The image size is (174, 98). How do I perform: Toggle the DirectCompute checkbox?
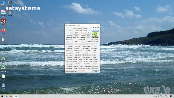click(84, 66)
